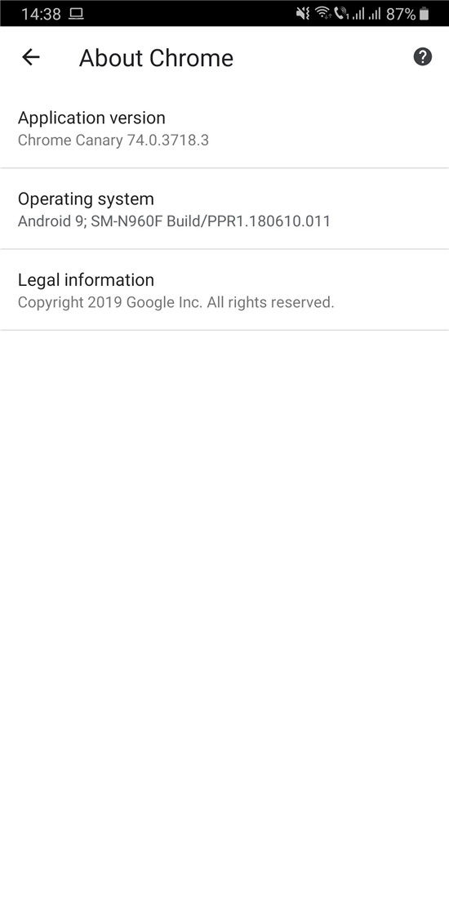The width and height of the screenshot is (449, 923).
Task: Tap the About Chrome page title
Action: [x=156, y=58]
